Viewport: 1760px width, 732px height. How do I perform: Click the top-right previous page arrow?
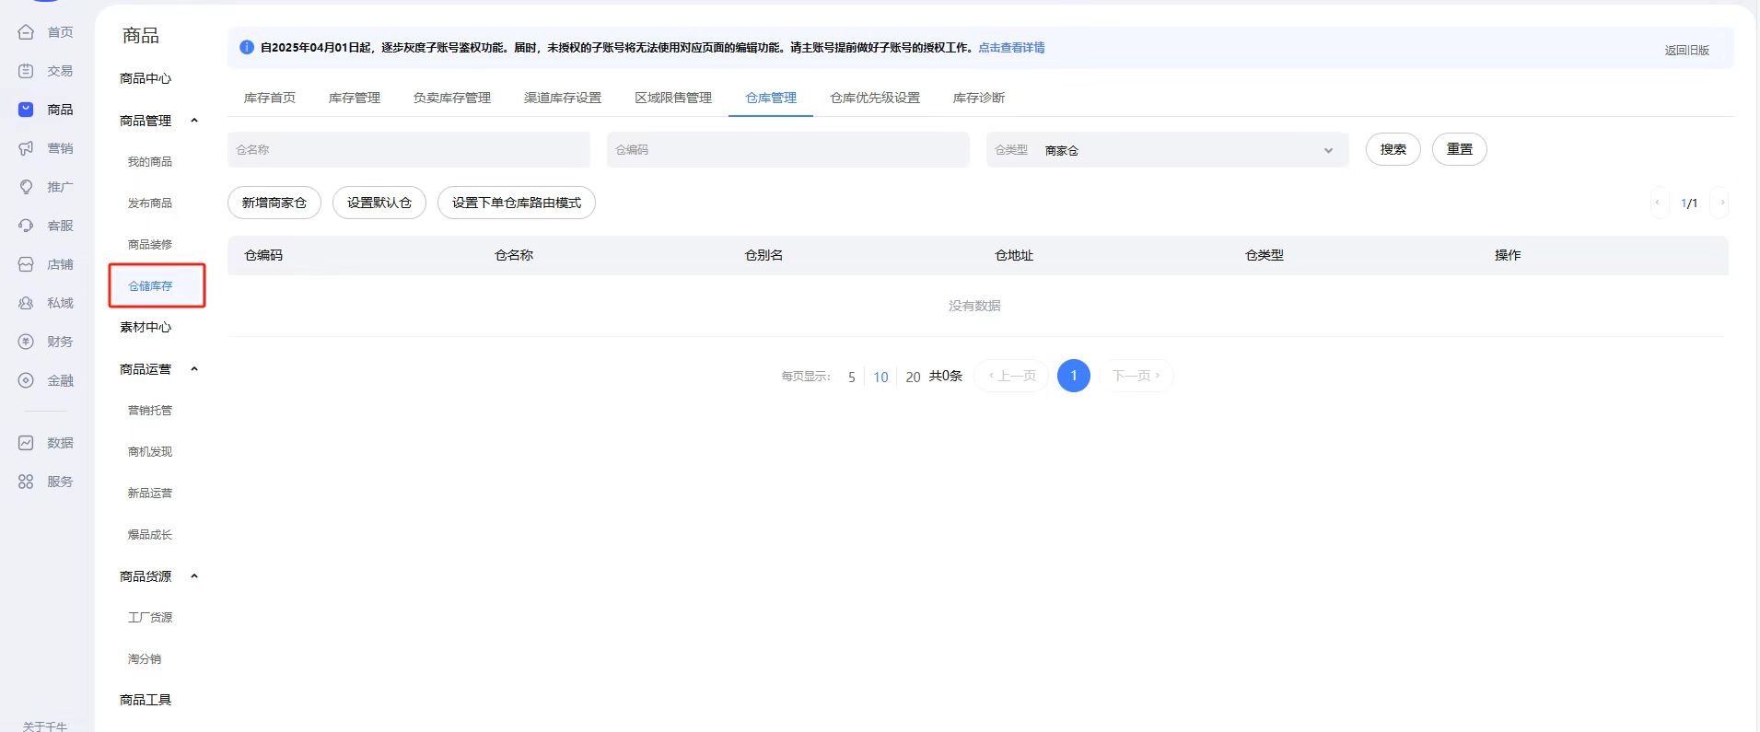1659,203
